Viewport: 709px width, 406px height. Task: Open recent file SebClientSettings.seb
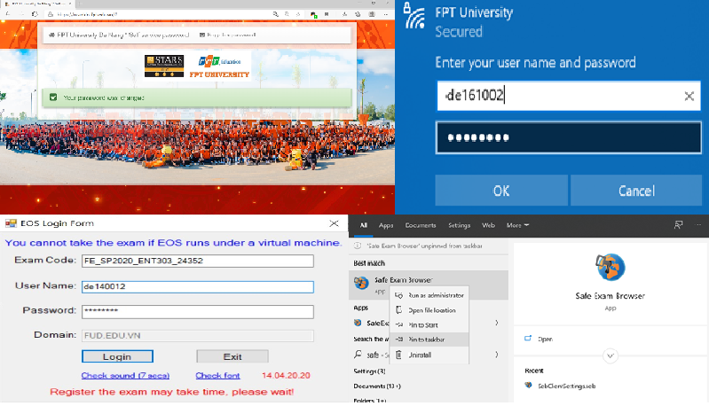560,386
